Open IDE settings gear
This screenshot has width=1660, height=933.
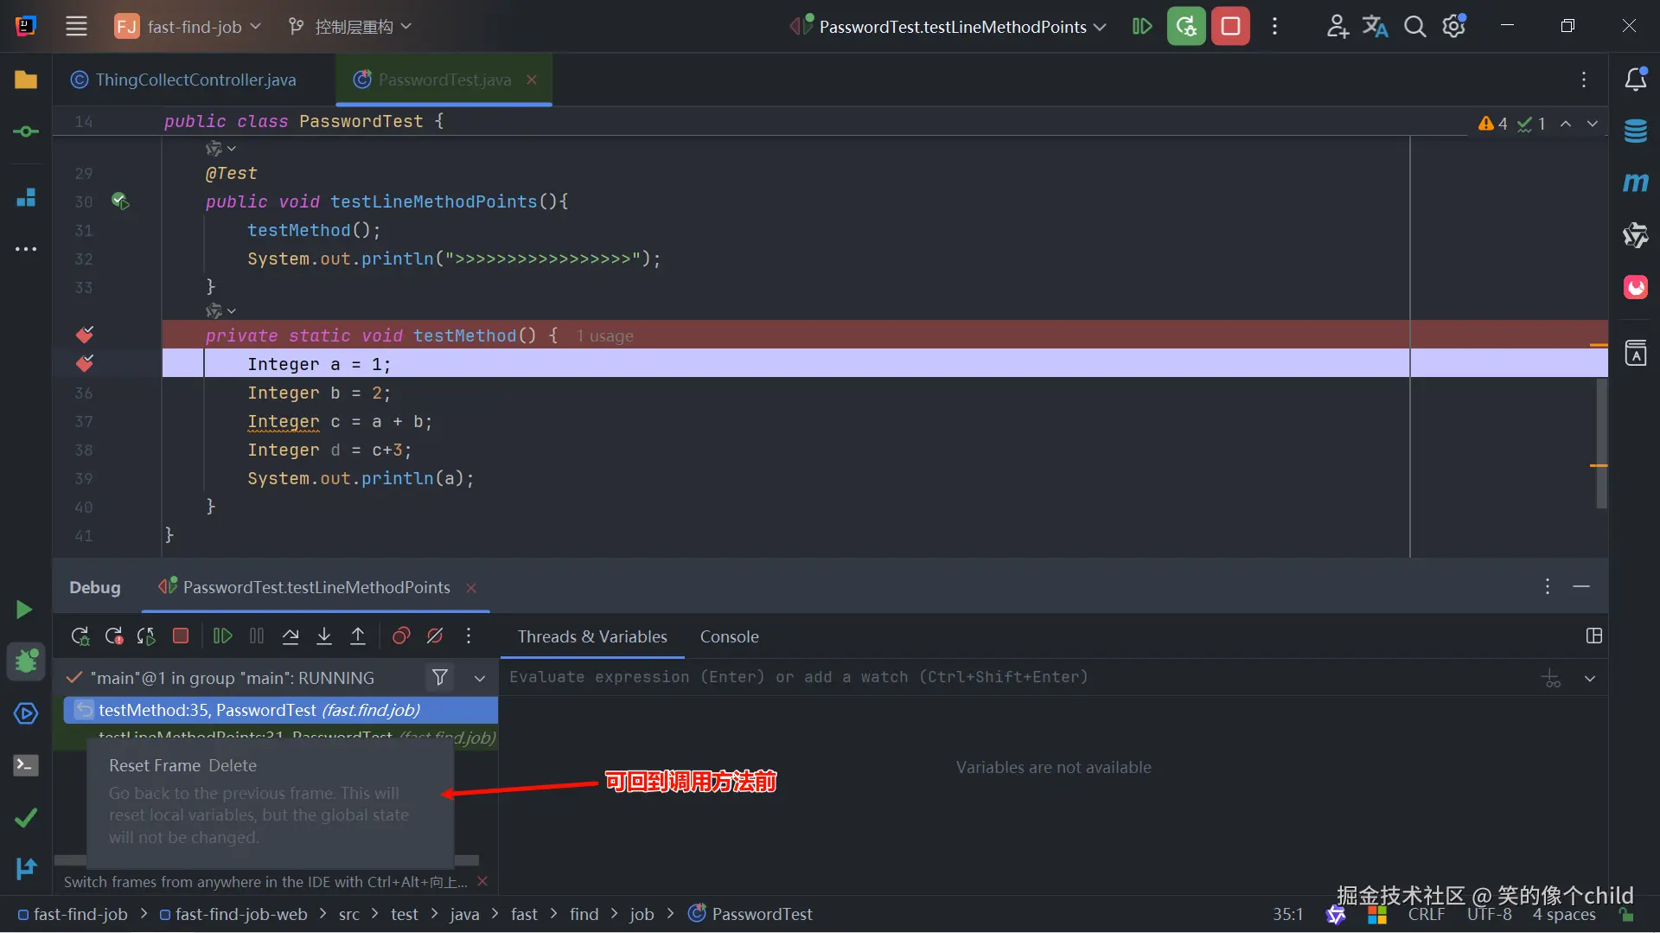point(1454,26)
